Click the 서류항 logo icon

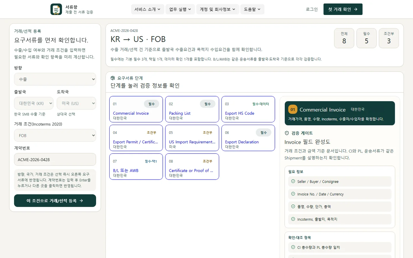click(56, 9)
